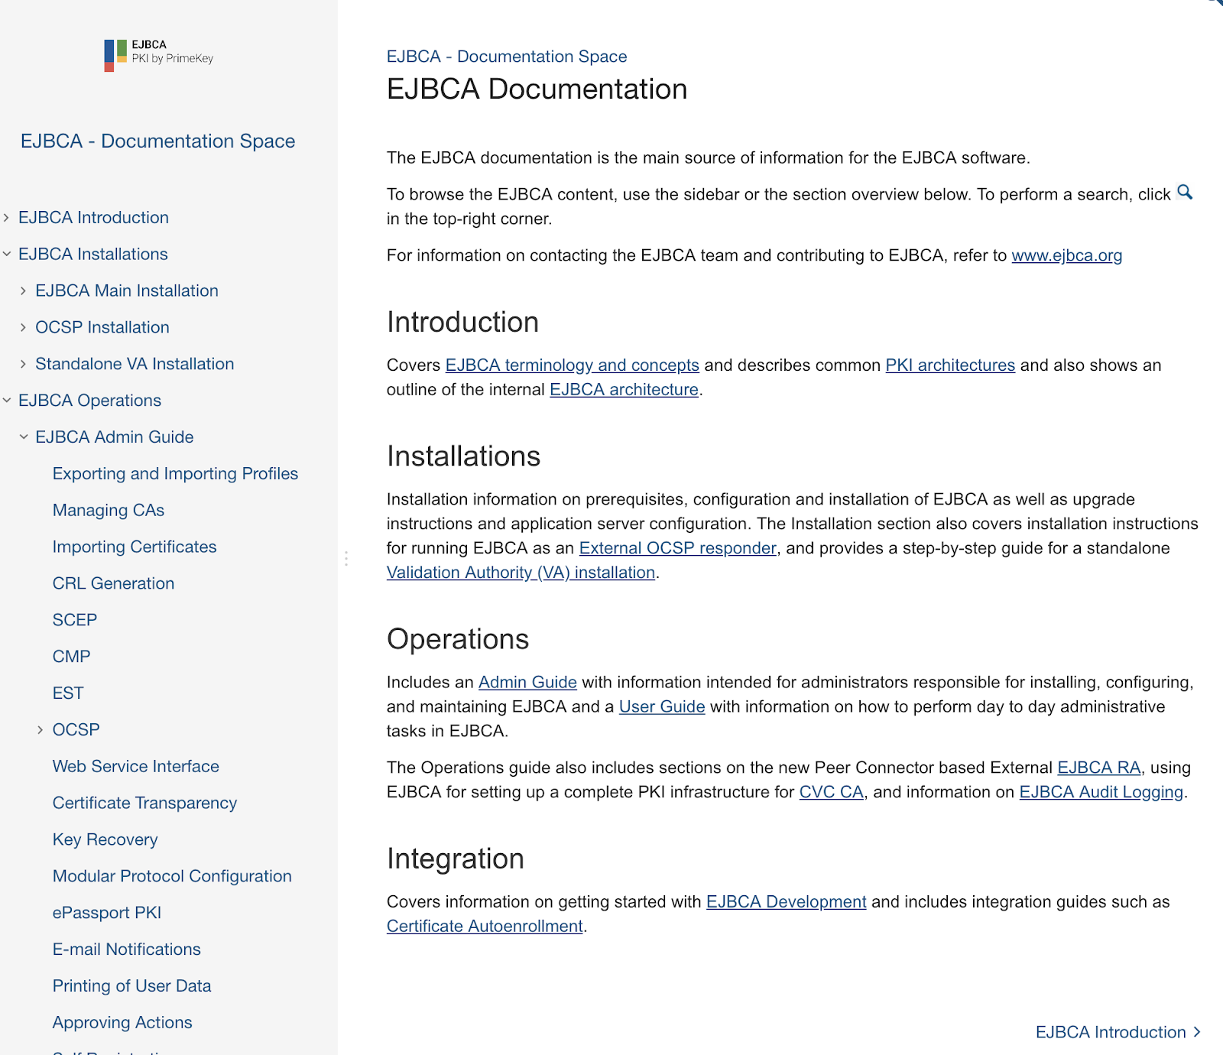1223x1055 pixels.
Task: Select the SCEP sidebar item
Action: (74, 619)
